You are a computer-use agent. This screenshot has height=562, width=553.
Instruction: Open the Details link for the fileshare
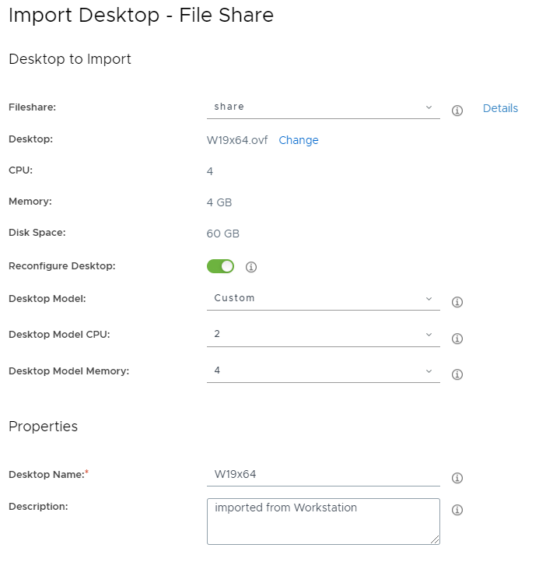coord(500,108)
